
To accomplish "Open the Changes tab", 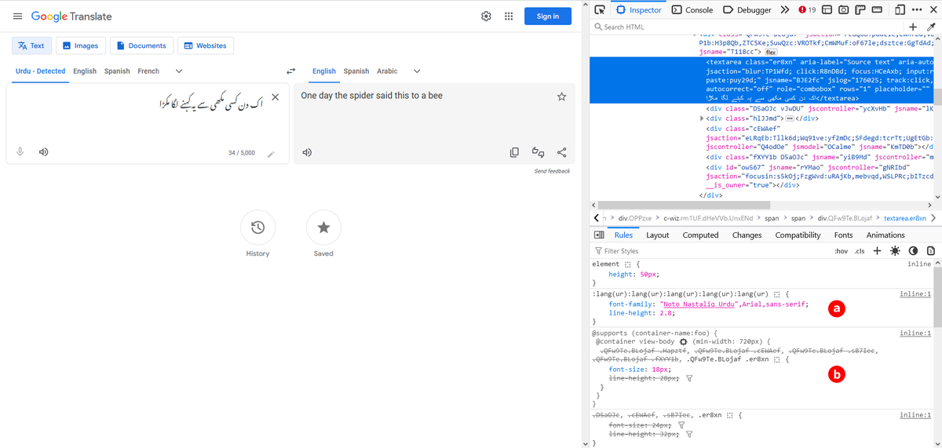I will tap(747, 235).
